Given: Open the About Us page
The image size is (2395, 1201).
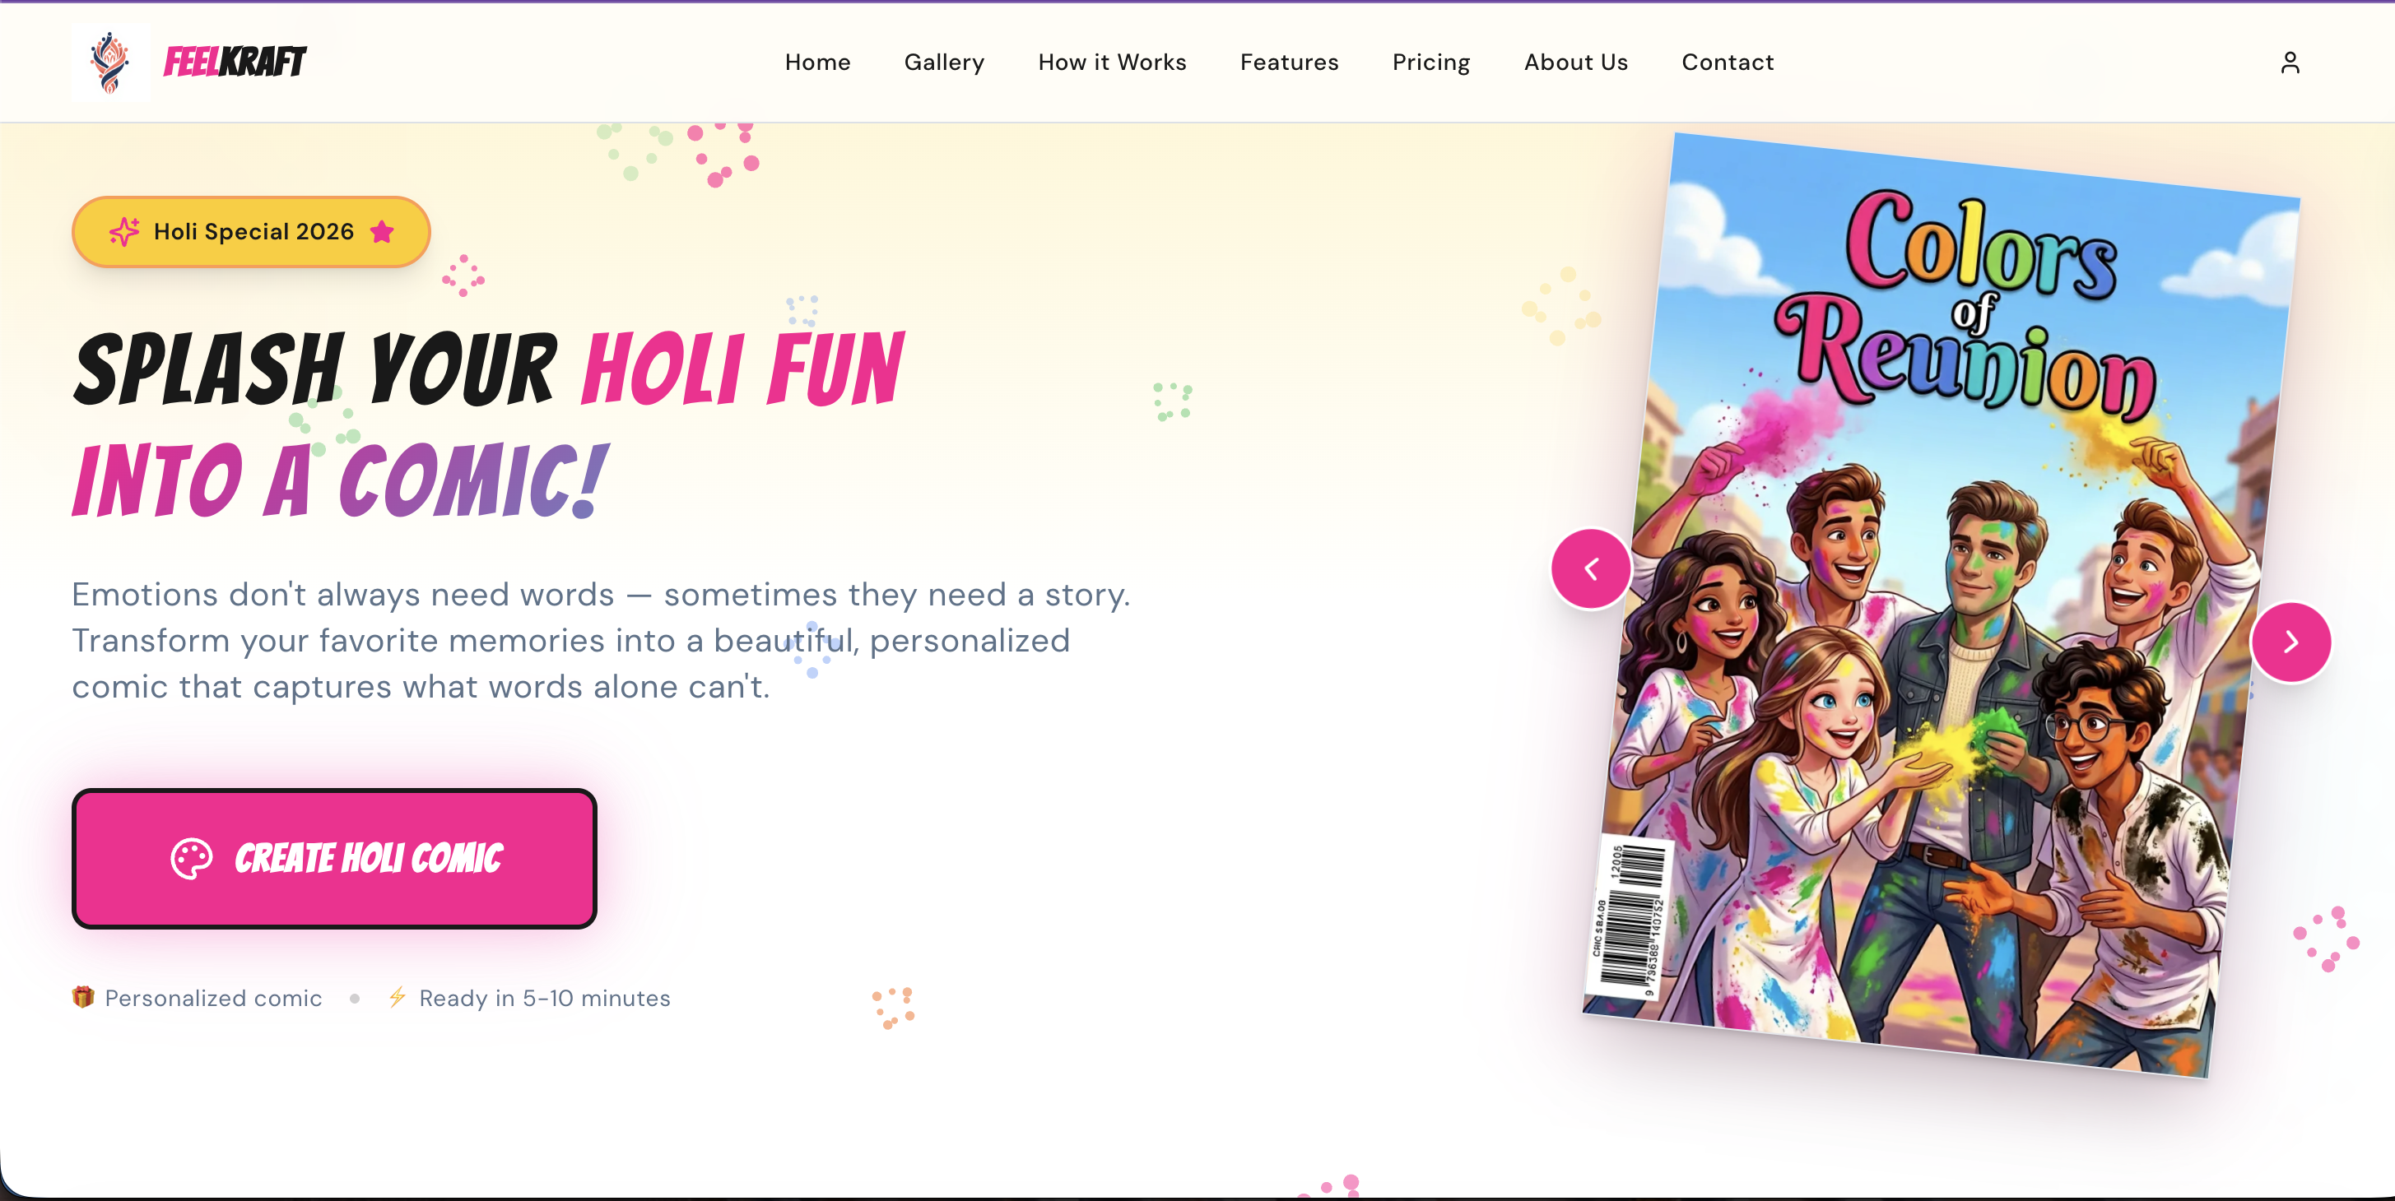Looking at the screenshot, I should tap(1576, 63).
